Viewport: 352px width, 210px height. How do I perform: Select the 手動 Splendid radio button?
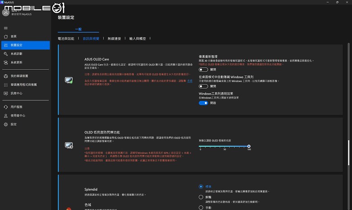tap(201, 208)
